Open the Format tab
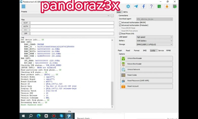198x119 pixels. pos(137,50)
